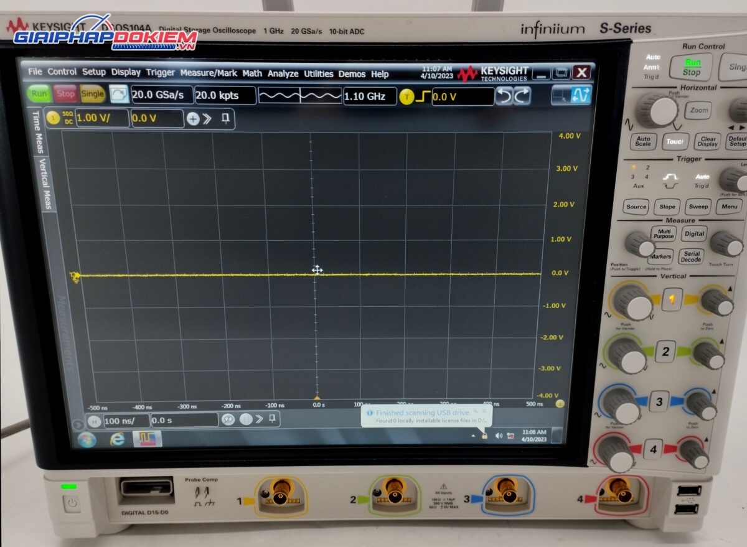Click the trigger Sweep key
Image resolution: width=747 pixels, height=547 pixels.
pos(698,207)
